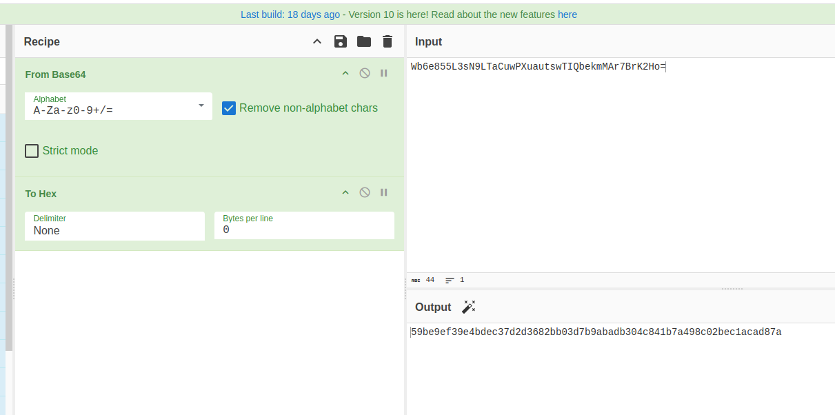The image size is (835, 415).
Task: Collapse the To Hex operation
Action: click(x=345, y=193)
